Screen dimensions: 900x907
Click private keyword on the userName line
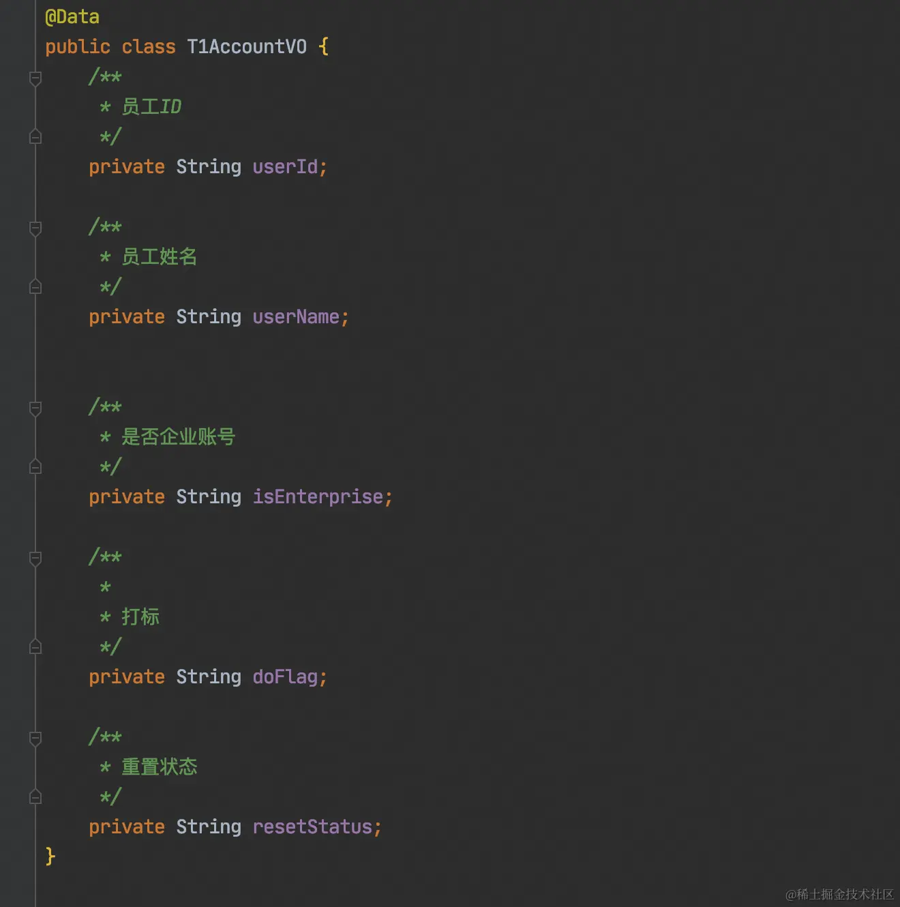coord(127,317)
